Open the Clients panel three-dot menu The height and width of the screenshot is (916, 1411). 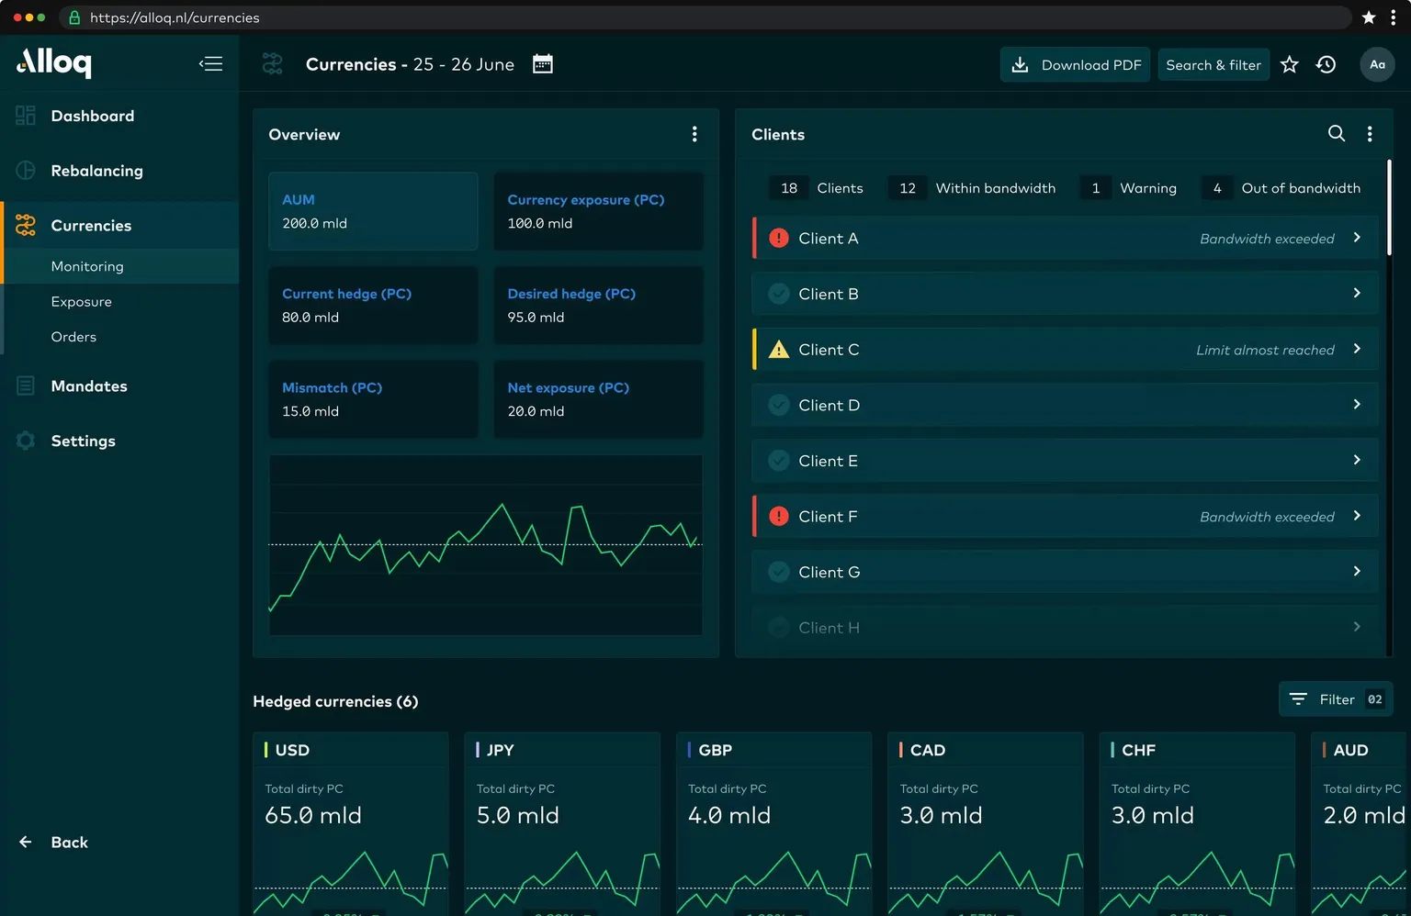pos(1370,134)
